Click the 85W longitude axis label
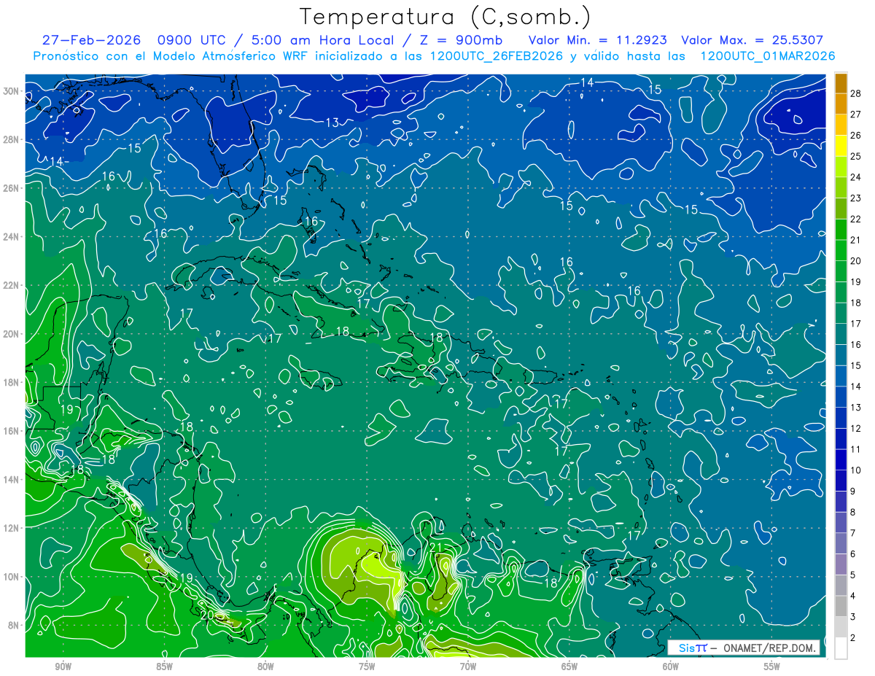The height and width of the screenshot is (676, 875). click(165, 666)
